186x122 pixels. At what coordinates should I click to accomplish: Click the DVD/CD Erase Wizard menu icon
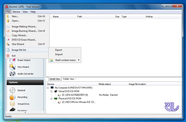point(8,40)
